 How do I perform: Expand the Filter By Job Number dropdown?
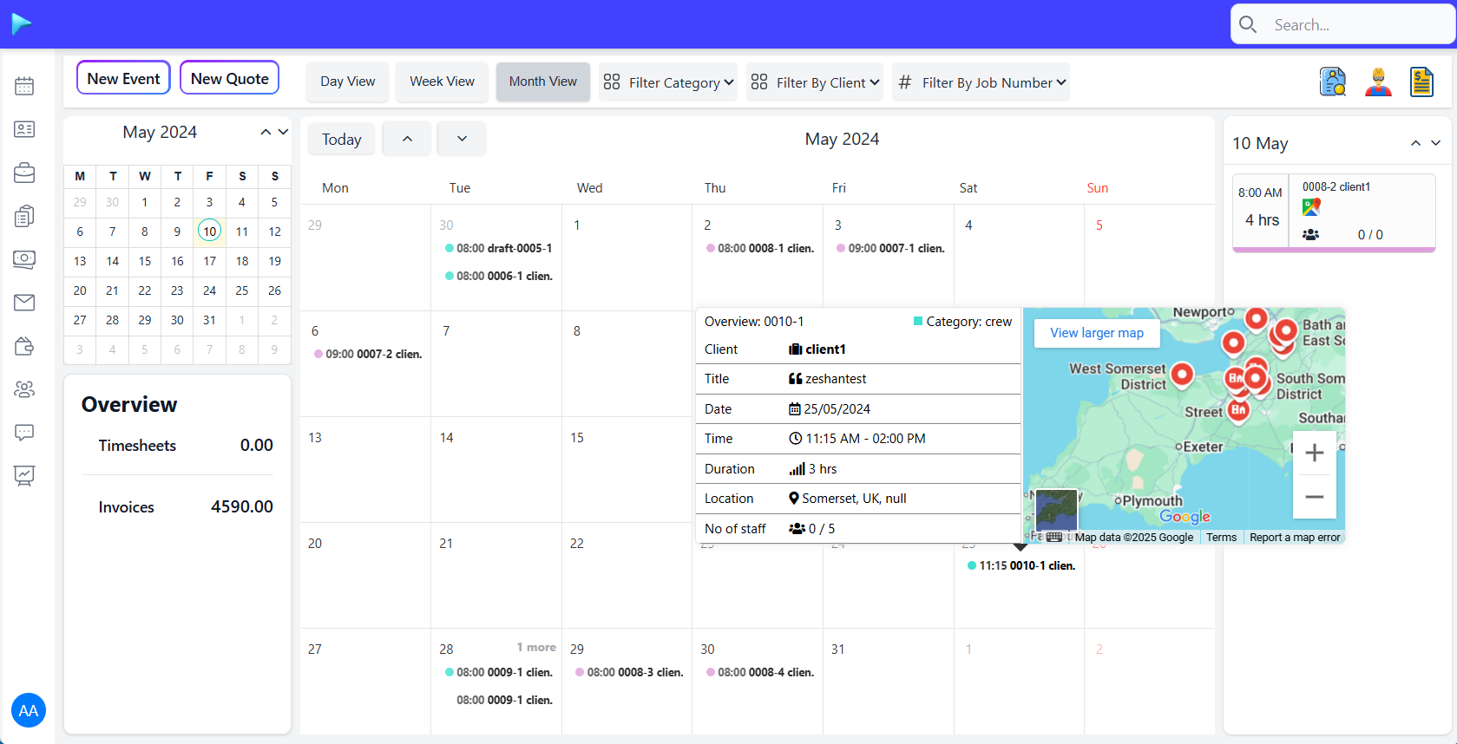[981, 82]
